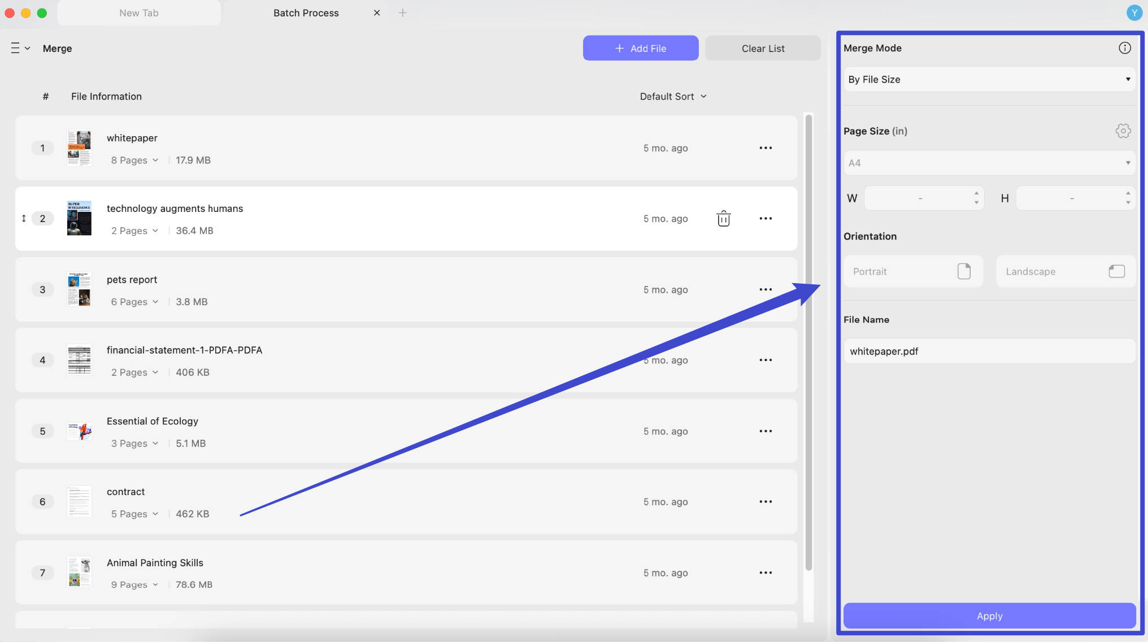Open more options for contract
Image resolution: width=1148 pixels, height=642 pixels.
pyautogui.click(x=766, y=502)
